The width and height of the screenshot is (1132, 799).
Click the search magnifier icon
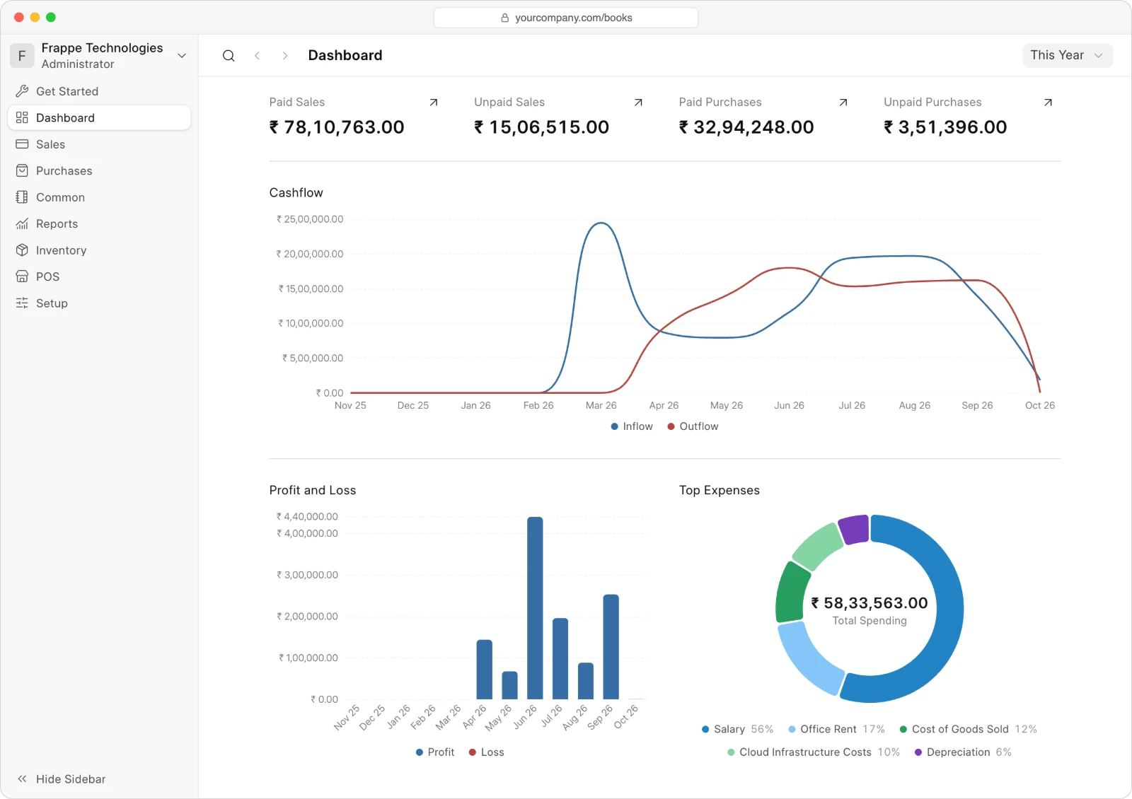tap(229, 56)
